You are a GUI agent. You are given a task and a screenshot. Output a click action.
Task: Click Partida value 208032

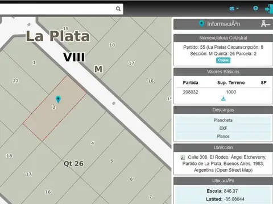tap(191, 92)
